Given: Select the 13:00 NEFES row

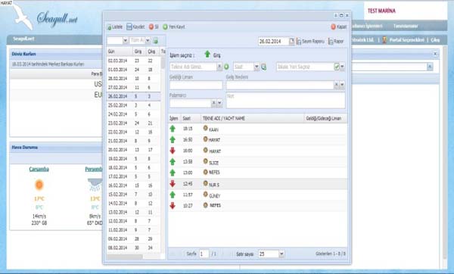Looking at the screenshot, I should [x=258, y=173].
